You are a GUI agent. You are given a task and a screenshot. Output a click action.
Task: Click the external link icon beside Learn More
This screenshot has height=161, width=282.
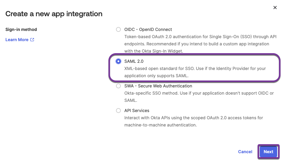(x=32, y=40)
